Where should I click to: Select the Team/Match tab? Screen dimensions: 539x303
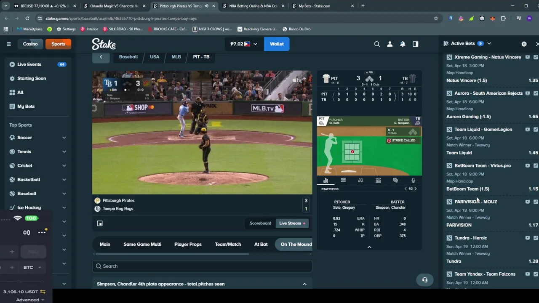pos(228,244)
